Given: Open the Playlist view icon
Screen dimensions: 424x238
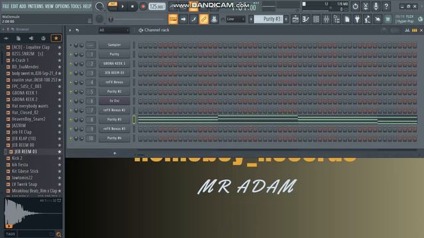Looking at the screenshot, I should pos(295,19).
